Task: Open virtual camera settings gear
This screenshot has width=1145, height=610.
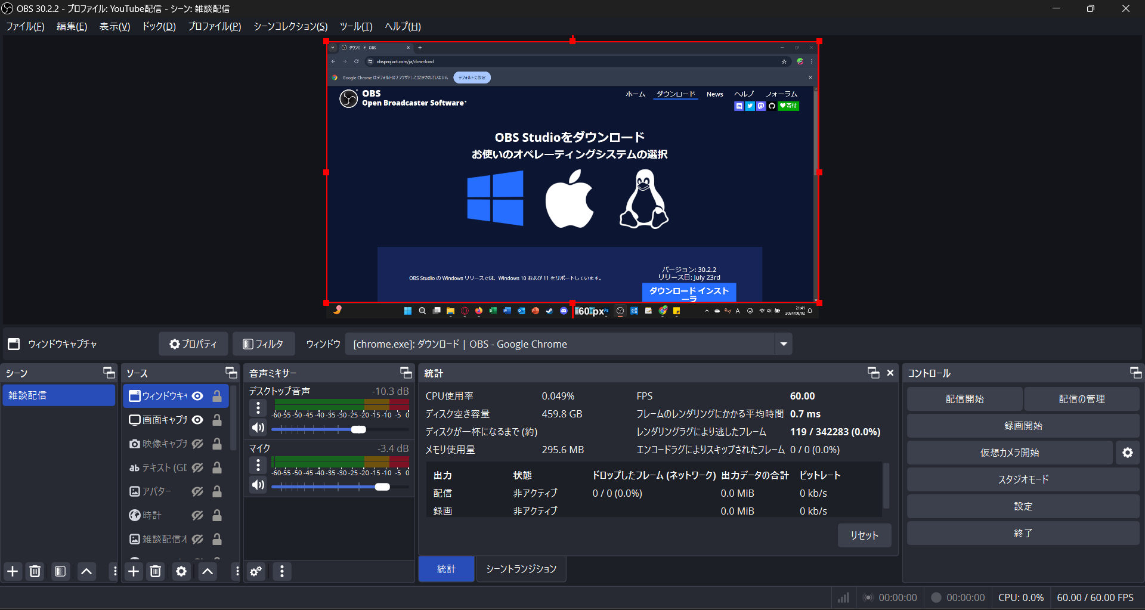Action: [1128, 453]
